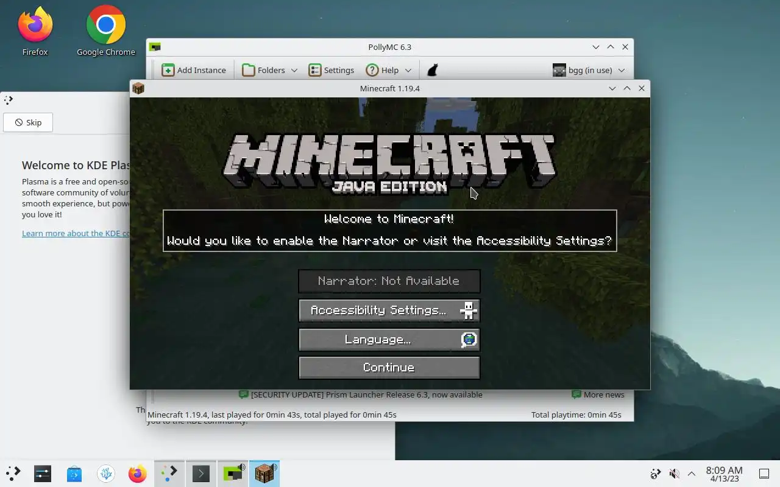
Task: Open the KDE application launcher in taskbar
Action: point(13,473)
